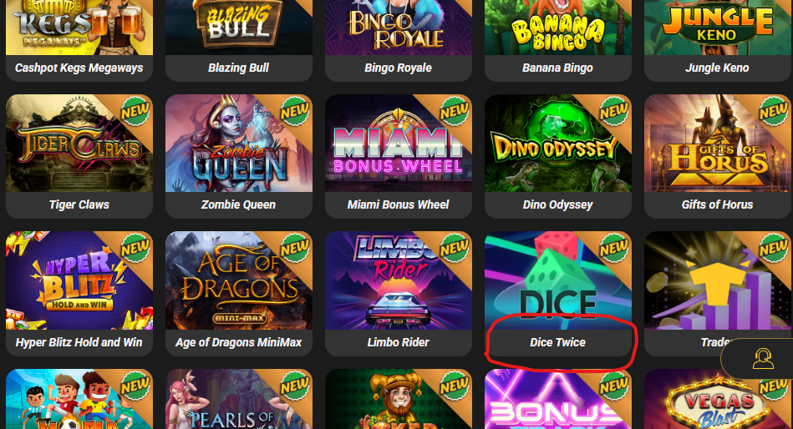Select the Limbo Rider game artwork
Viewport: 793px width, 429px height.
point(399,280)
